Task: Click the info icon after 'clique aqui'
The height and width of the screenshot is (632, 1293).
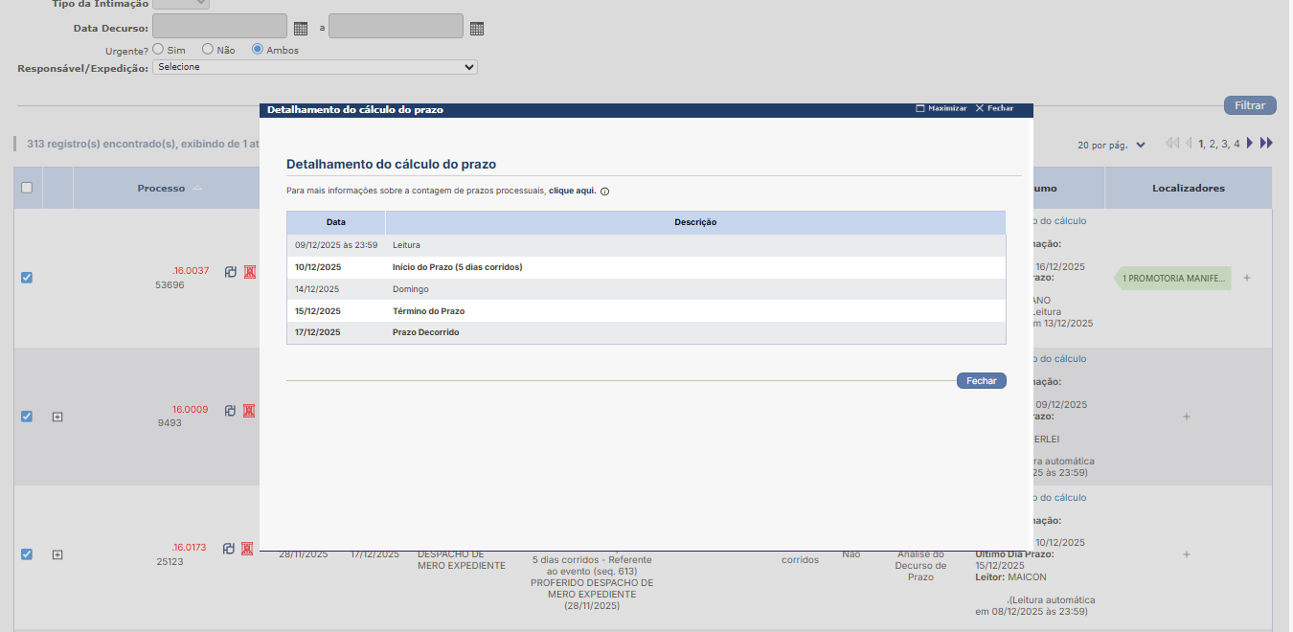Action: [604, 191]
